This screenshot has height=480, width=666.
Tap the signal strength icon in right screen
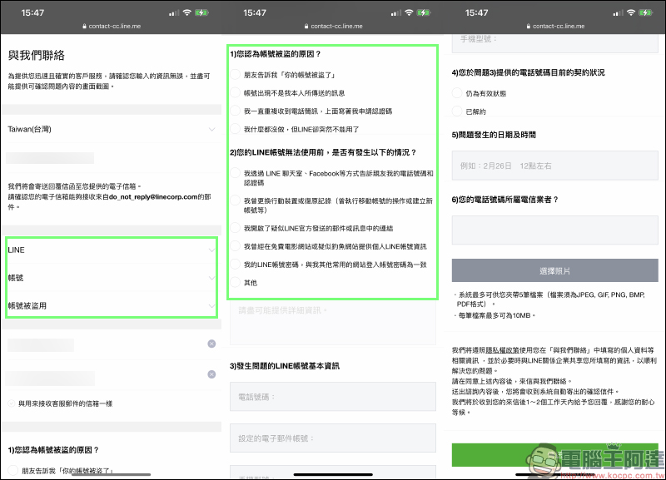coord(617,13)
